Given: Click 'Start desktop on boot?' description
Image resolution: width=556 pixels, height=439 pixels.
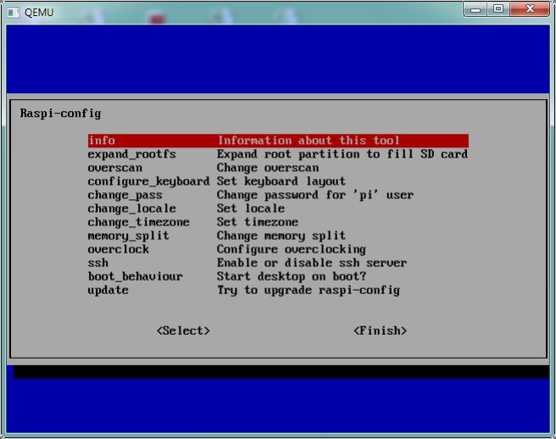Looking at the screenshot, I should [292, 276].
